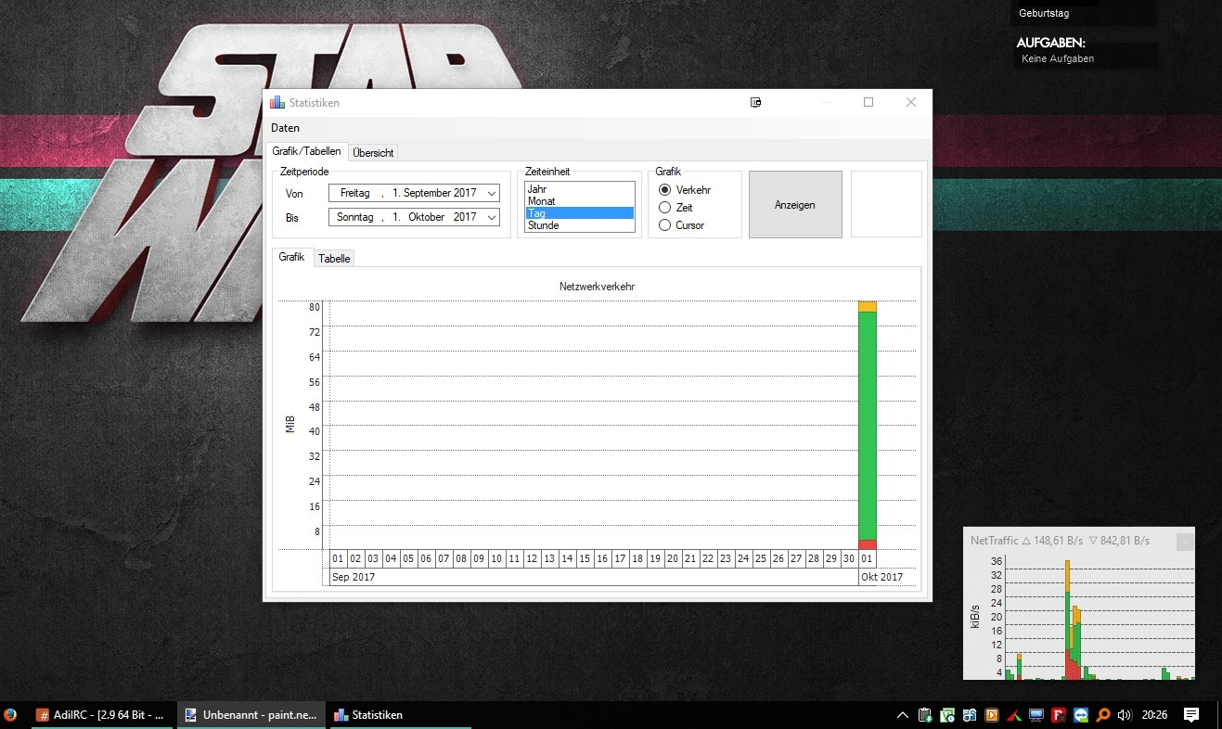Open the Windows notification center icon
This screenshot has height=729, width=1222.
(x=1191, y=715)
